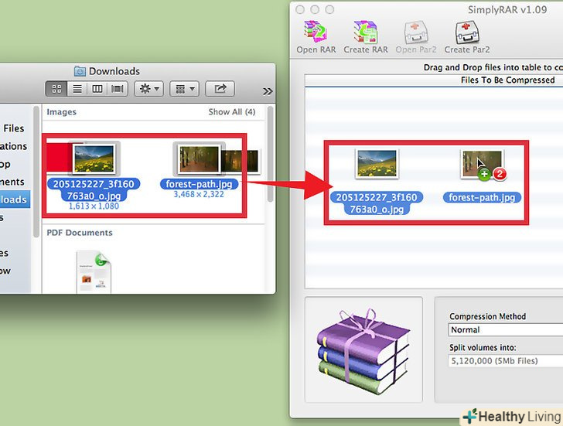563x426 pixels.
Task: Switch Finder to icon view
Action: coord(56,89)
